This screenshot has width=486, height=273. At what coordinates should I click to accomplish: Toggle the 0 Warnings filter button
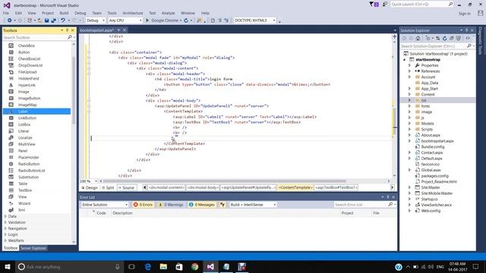tap(171, 205)
